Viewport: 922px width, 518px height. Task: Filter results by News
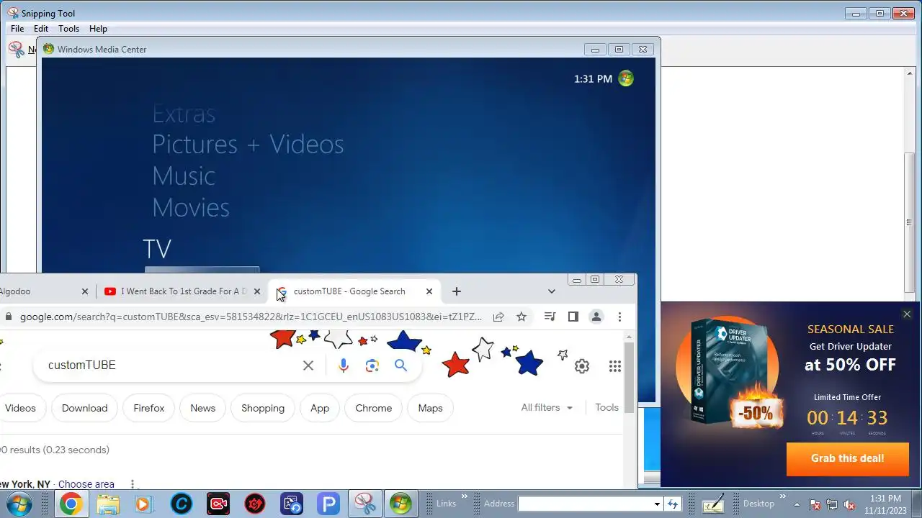point(203,408)
